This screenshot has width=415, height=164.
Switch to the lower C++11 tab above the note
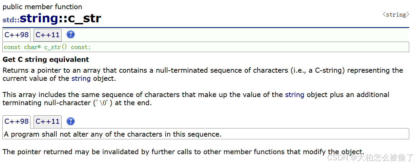[47, 122]
